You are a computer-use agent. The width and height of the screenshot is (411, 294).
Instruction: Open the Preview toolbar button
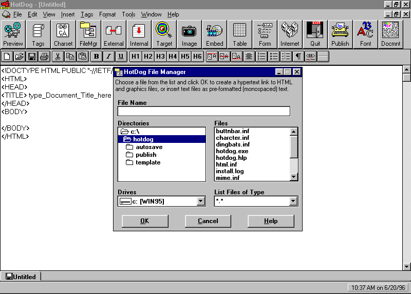pos(13,34)
